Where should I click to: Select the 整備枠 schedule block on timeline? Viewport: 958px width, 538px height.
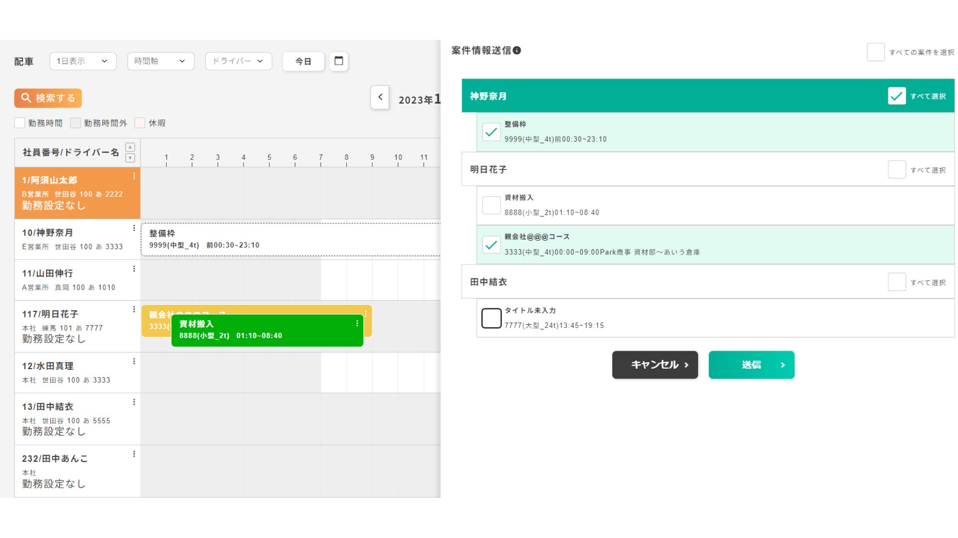289,240
